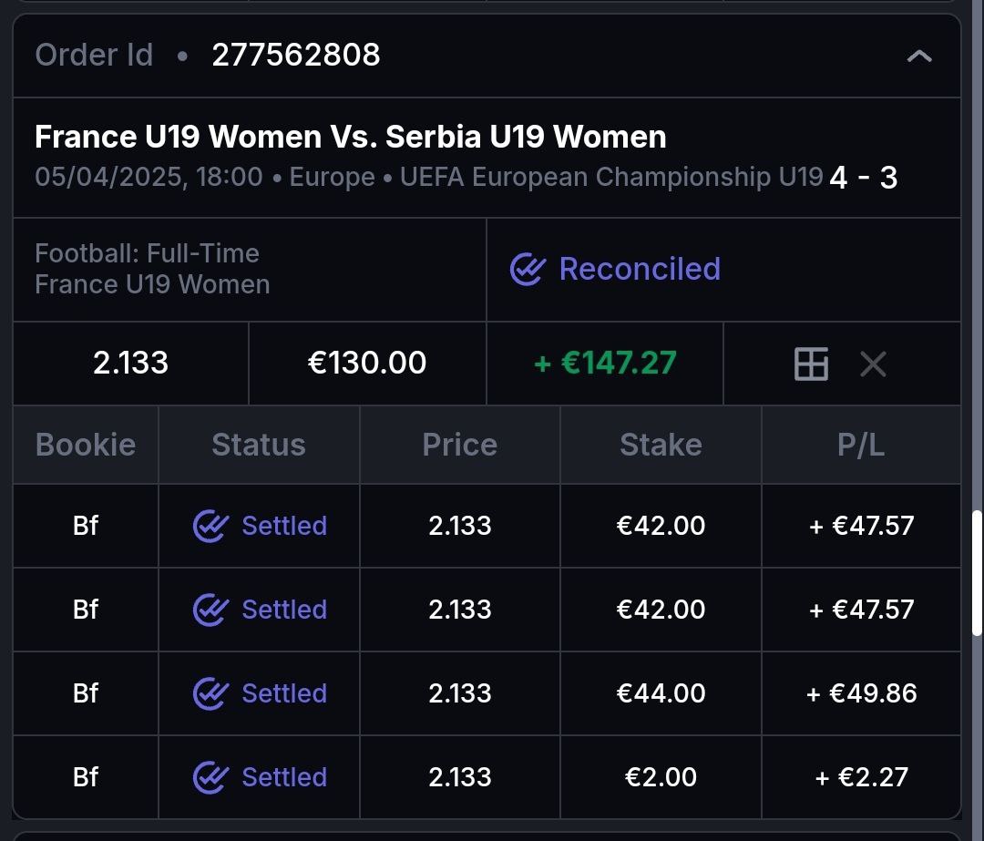984x841 pixels.
Task: Click Settled check icon in €44.00 row
Action: (210, 693)
